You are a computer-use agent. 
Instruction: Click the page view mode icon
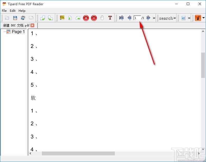(x=183, y=18)
